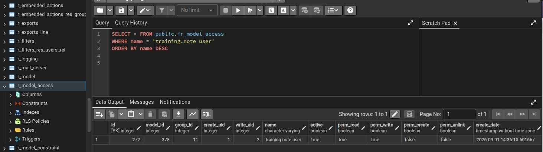Open the Messages tab
The image size is (543, 152).
[141, 102]
